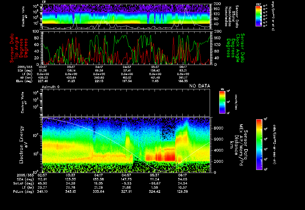Click the ER label on top spectrogram

coord(44,2)
